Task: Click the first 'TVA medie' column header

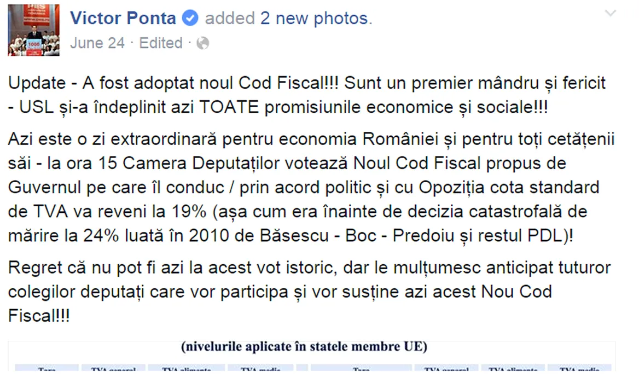Action: (x=260, y=370)
